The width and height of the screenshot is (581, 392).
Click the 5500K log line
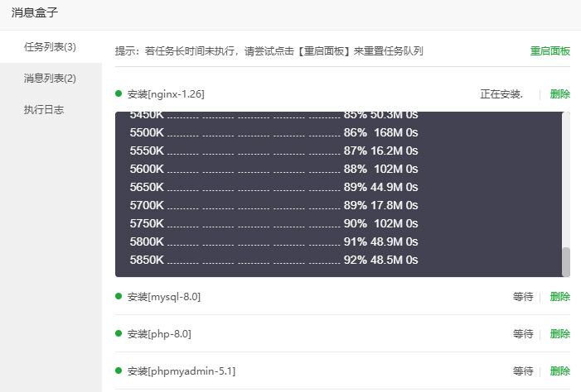pos(274,132)
